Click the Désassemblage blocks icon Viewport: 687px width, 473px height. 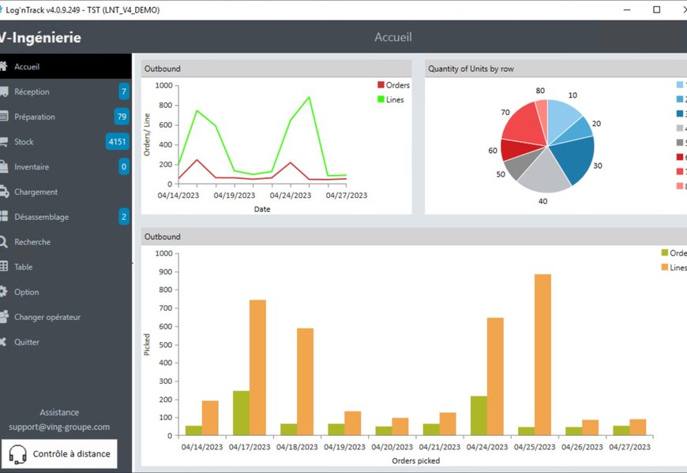tap(4, 217)
